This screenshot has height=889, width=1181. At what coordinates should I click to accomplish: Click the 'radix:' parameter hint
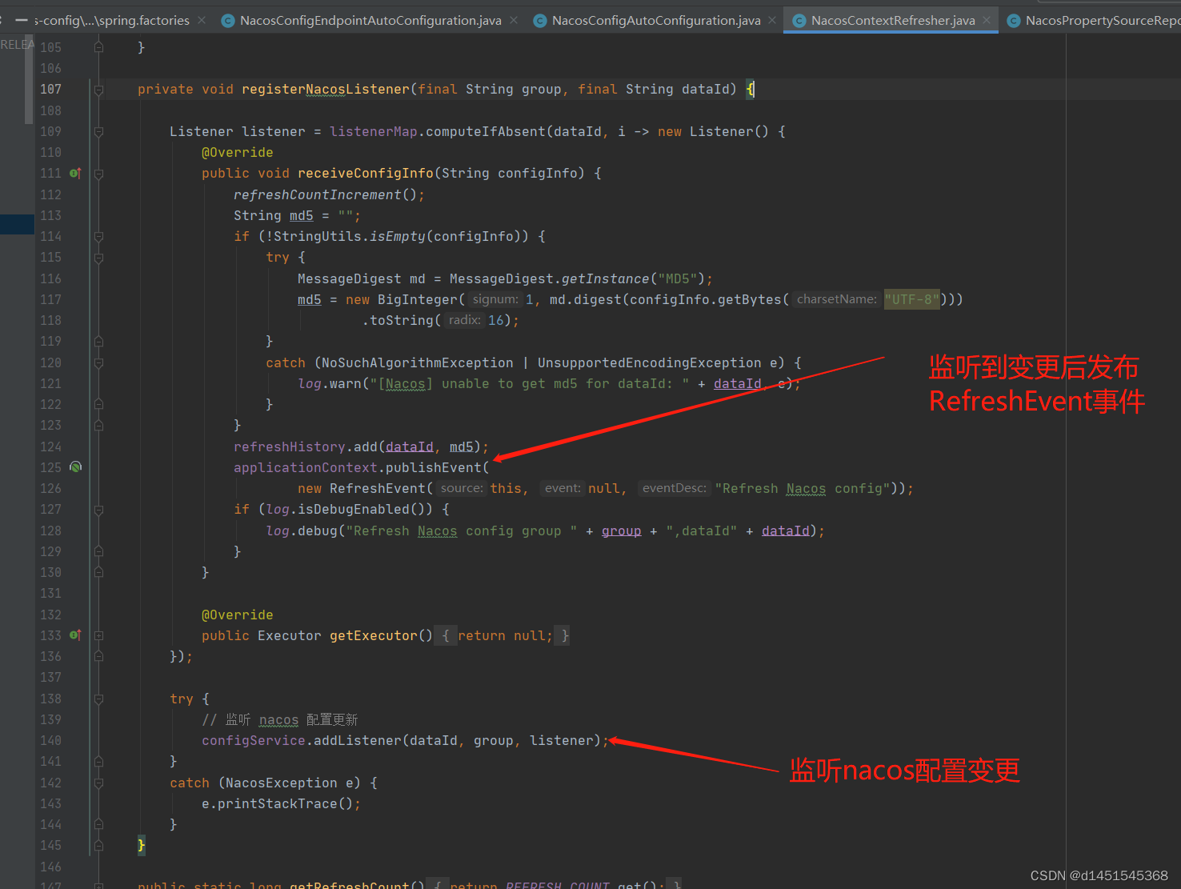pos(465,320)
